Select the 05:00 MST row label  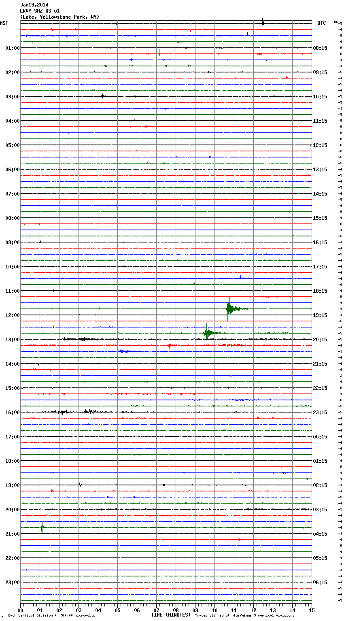12,145
